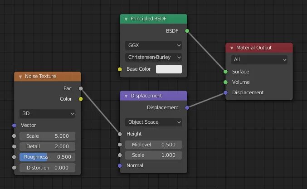Open the GGX distribution dropdown
Viewport: 307px width, 189px height.
coord(153,45)
